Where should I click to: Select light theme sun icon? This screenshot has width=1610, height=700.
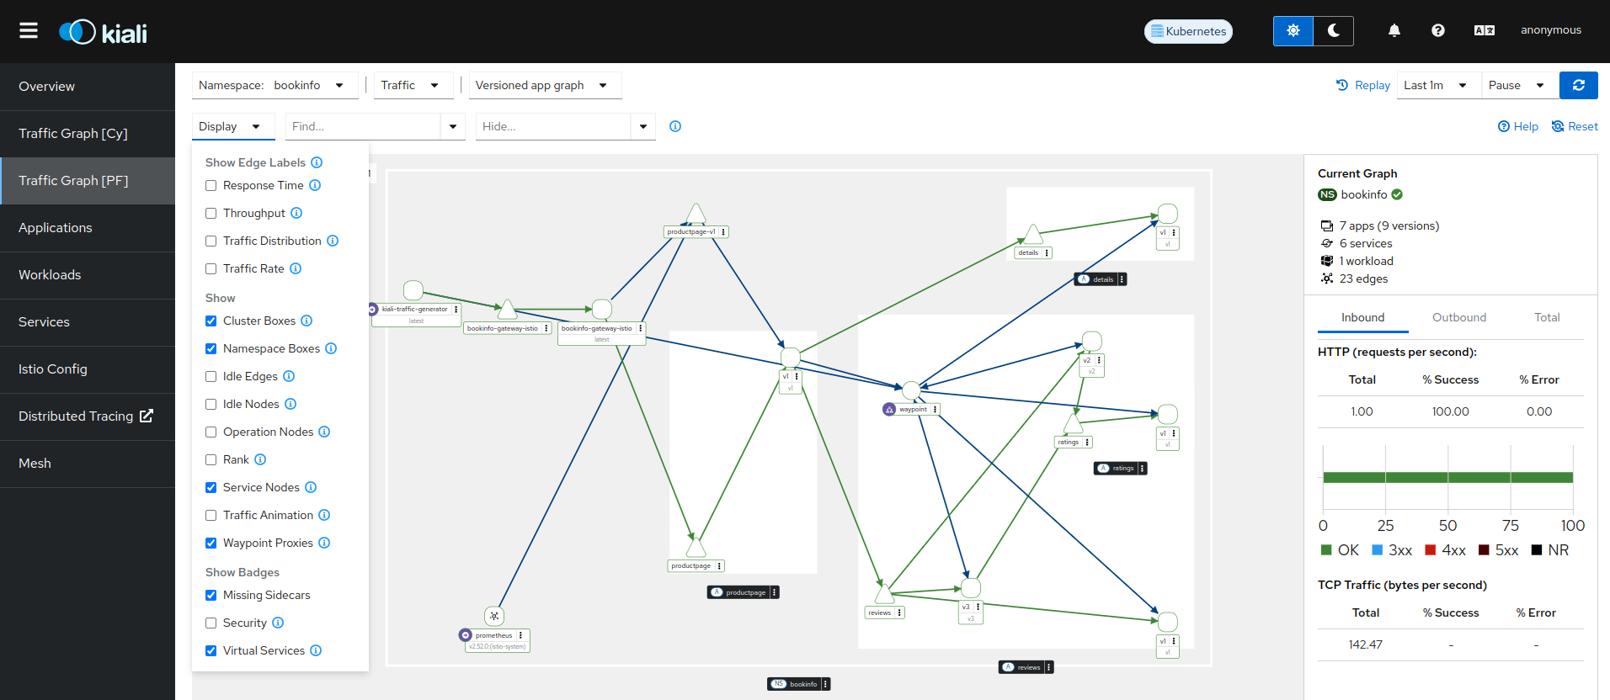click(x=1293, y=31)
